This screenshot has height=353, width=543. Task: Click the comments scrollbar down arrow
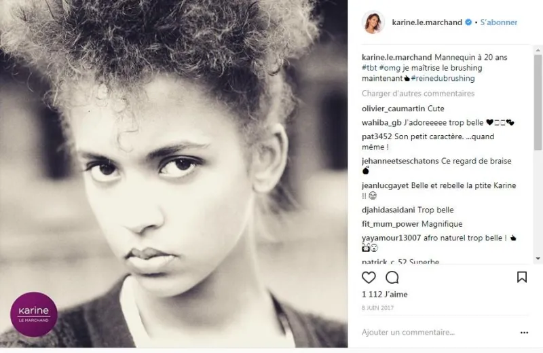coord(538,259)
